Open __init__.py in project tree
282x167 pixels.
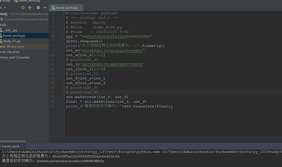click(10, 30)
